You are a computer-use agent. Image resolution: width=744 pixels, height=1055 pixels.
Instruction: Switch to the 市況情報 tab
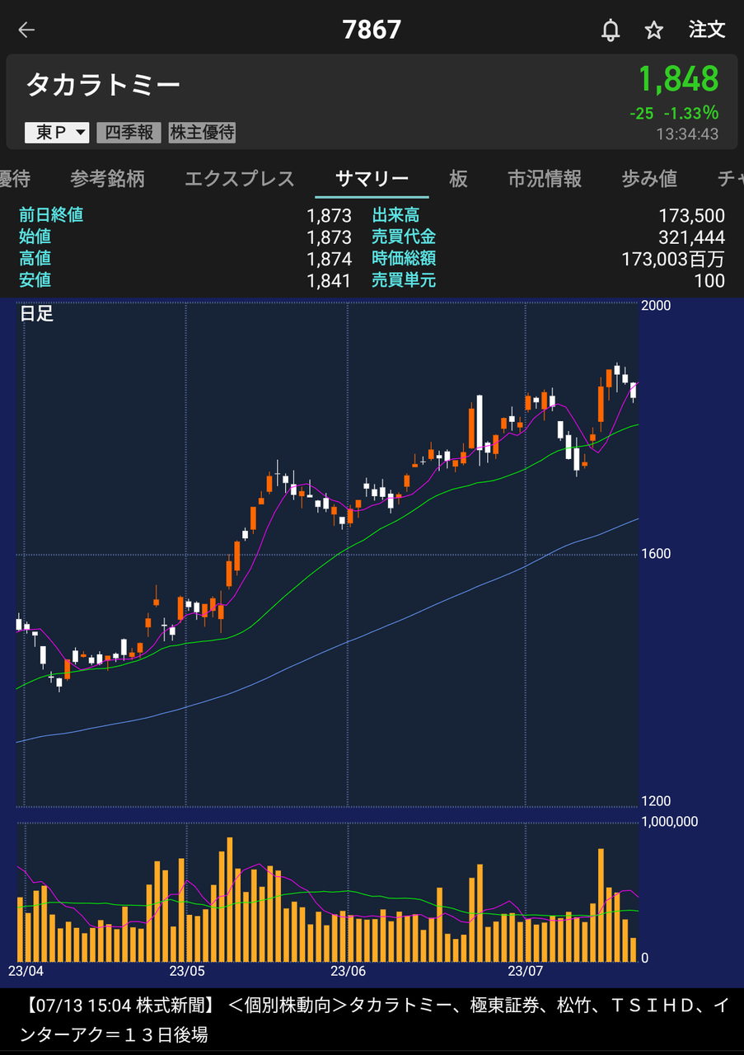(545, 179)
